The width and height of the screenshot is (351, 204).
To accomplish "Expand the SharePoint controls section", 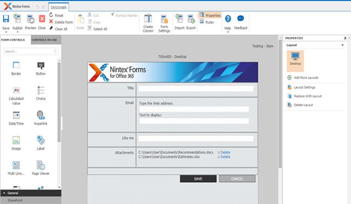I will click(31, 200).
